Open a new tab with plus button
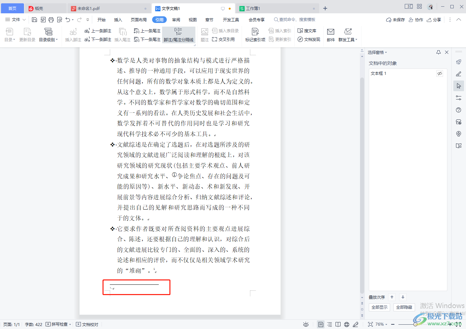This screenshot has height=329, width=466. (x=325, y=8)
